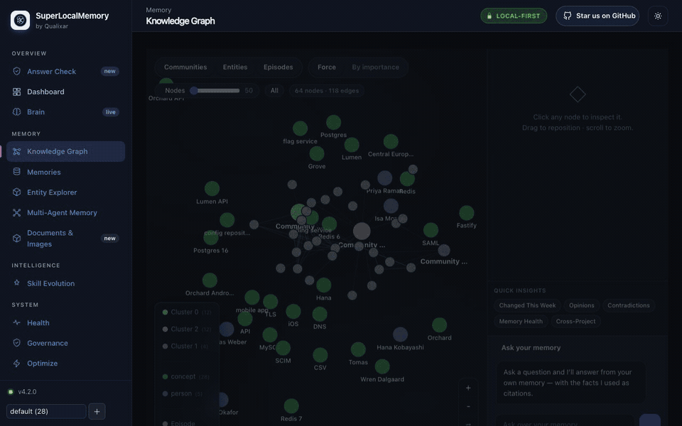682x426 pixels.
Task: Click the new badge beside Answer Check
Action: [x=109, y=71]
